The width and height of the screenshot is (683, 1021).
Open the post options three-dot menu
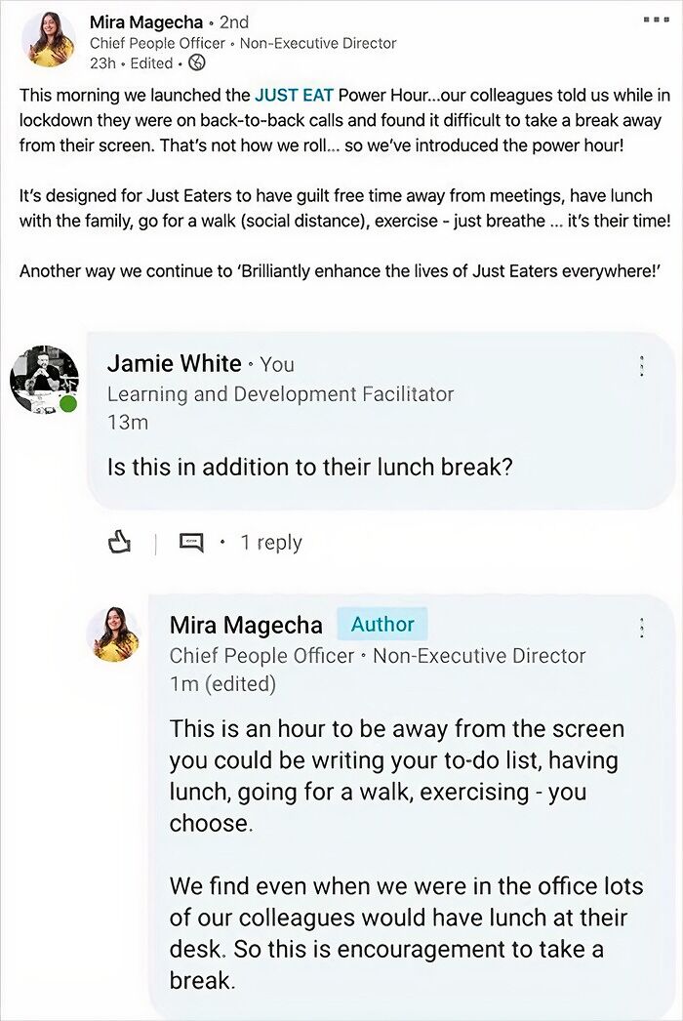click(x=656, y=20)
